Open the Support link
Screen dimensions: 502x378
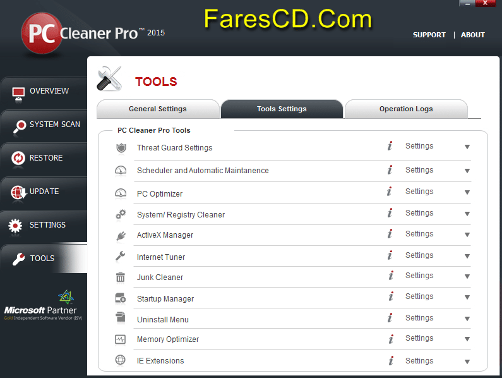click(429, 35)
